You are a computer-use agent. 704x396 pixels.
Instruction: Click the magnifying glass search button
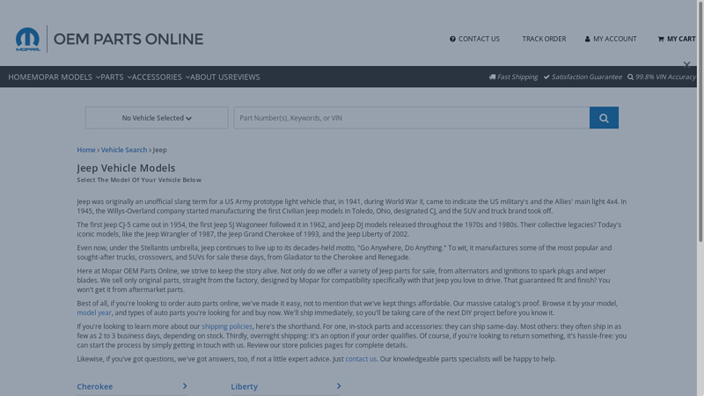604,118
